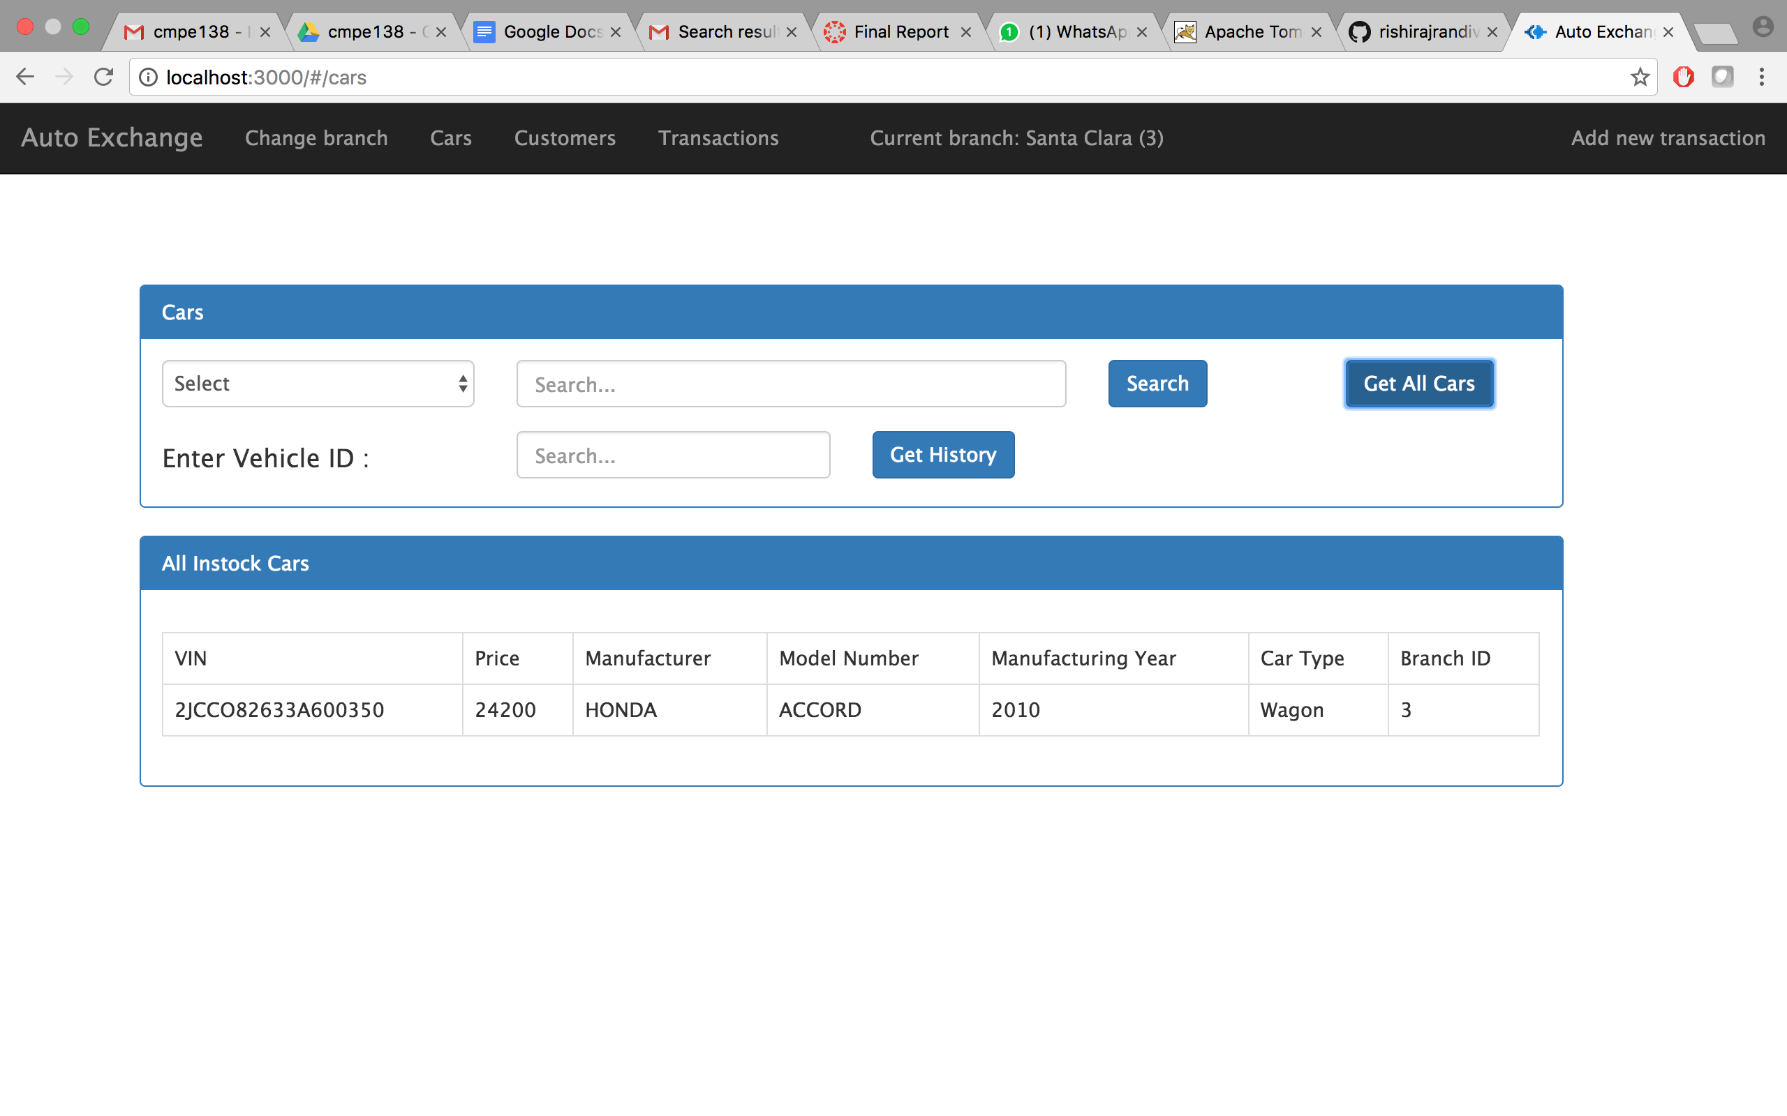Click the Get All Cars button

[1418, 384]
